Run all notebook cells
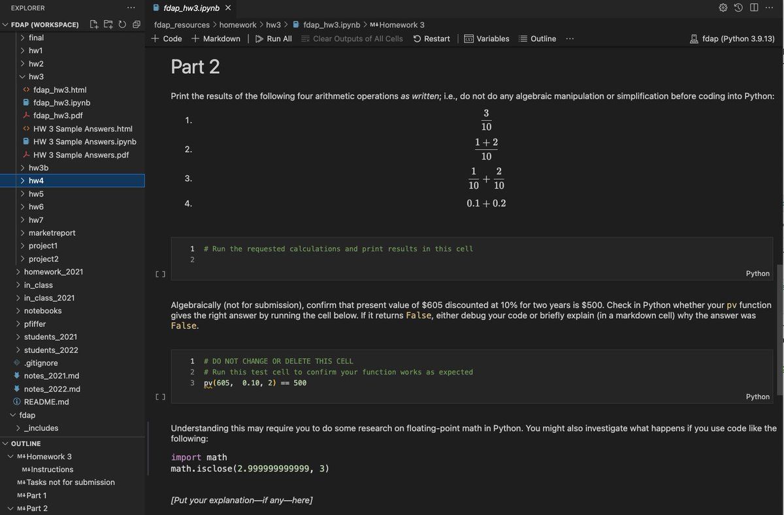 (274, 39)
